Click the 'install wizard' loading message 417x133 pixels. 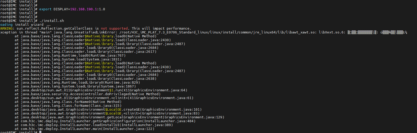[29, 25]
